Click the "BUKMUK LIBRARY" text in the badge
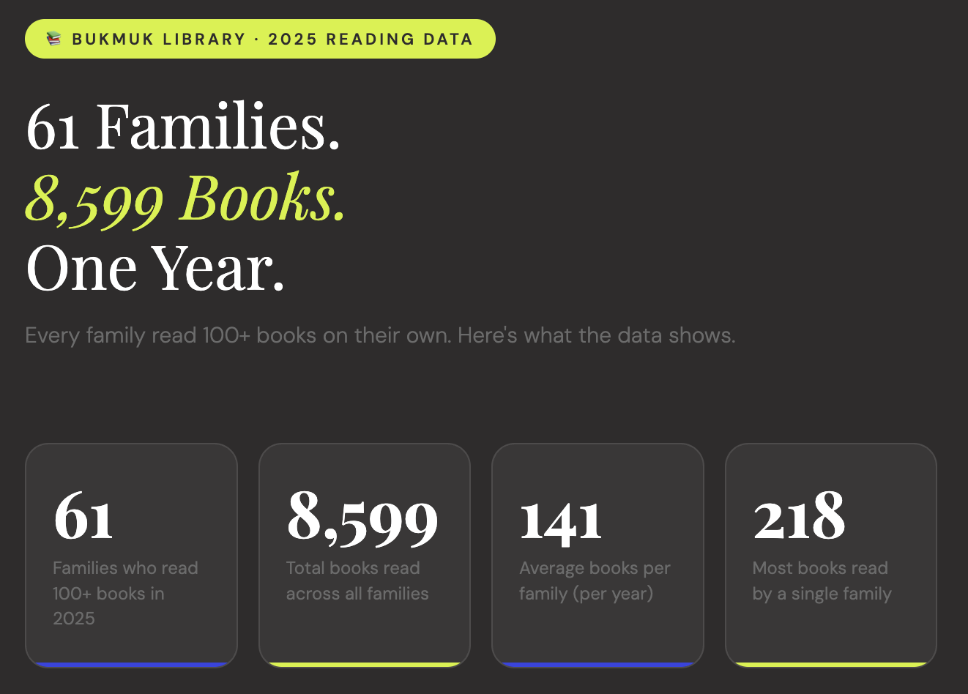Screen dimensions: 968x694 click(x=158, y=40)
